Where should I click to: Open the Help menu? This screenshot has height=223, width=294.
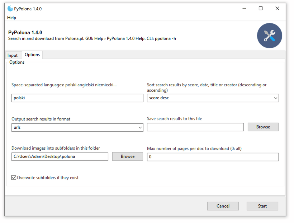[x=11, y=18]
